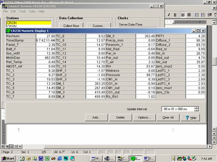Click the system tray clock 7:42 AM
217x162 pixels.
[206, 159]
